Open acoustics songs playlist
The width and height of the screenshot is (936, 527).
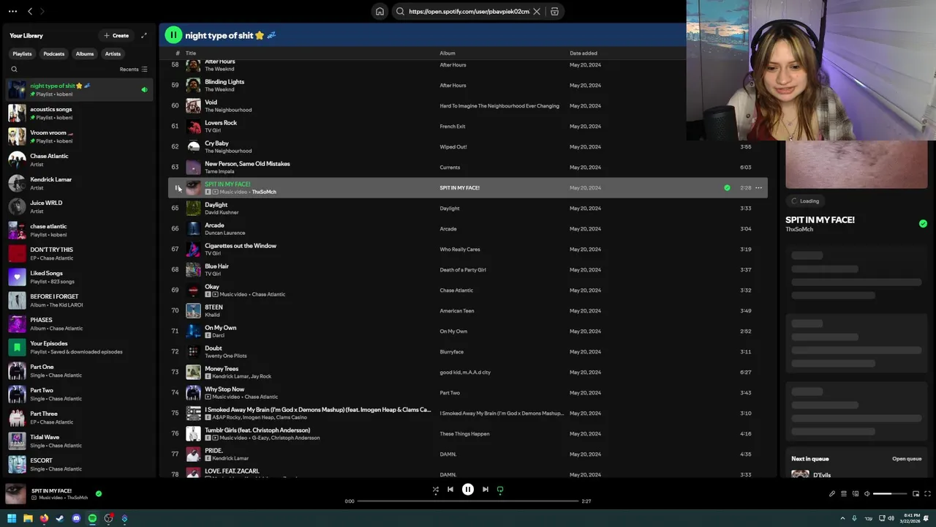click(80, 113)
